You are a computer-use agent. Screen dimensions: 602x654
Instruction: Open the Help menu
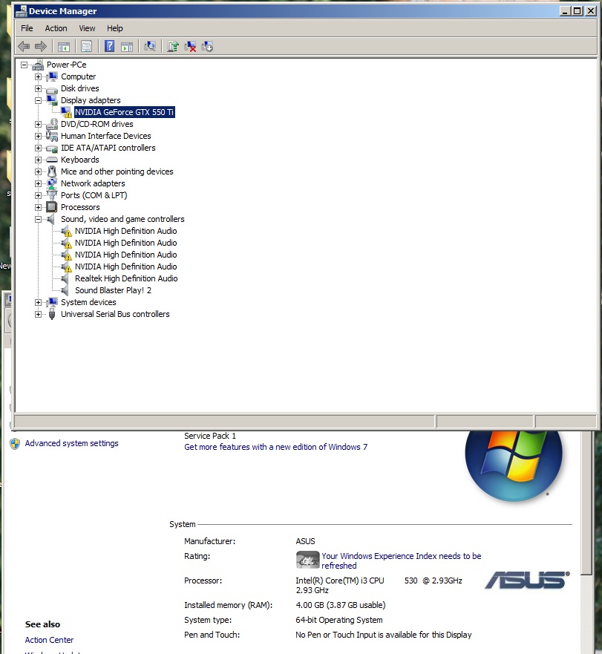pyautogui.click(x=115, y=28)
